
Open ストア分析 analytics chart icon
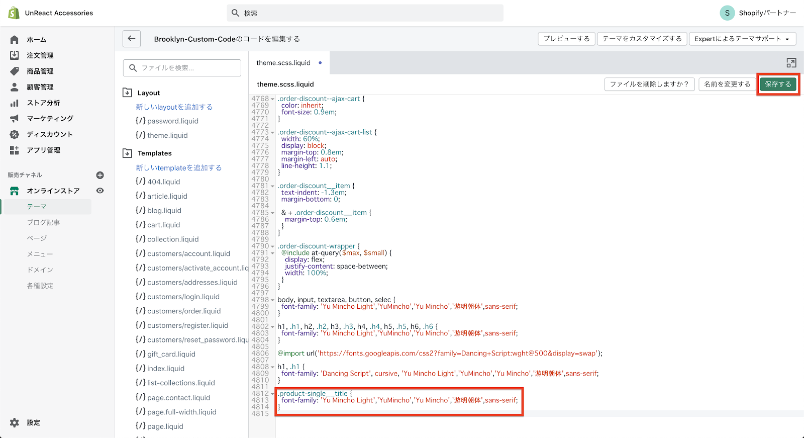15,103
